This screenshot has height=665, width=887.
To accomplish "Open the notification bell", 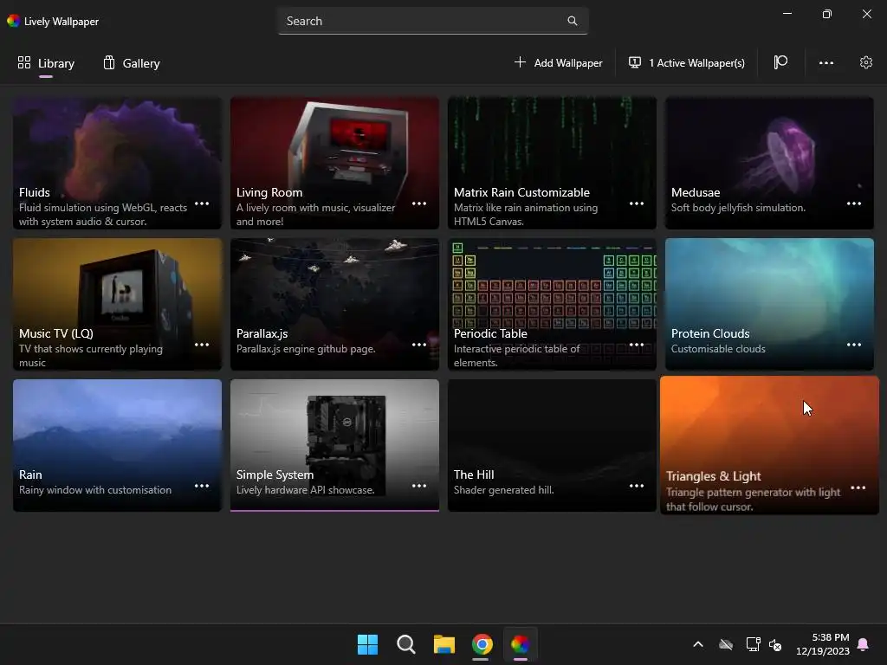I will pos(864,644).
